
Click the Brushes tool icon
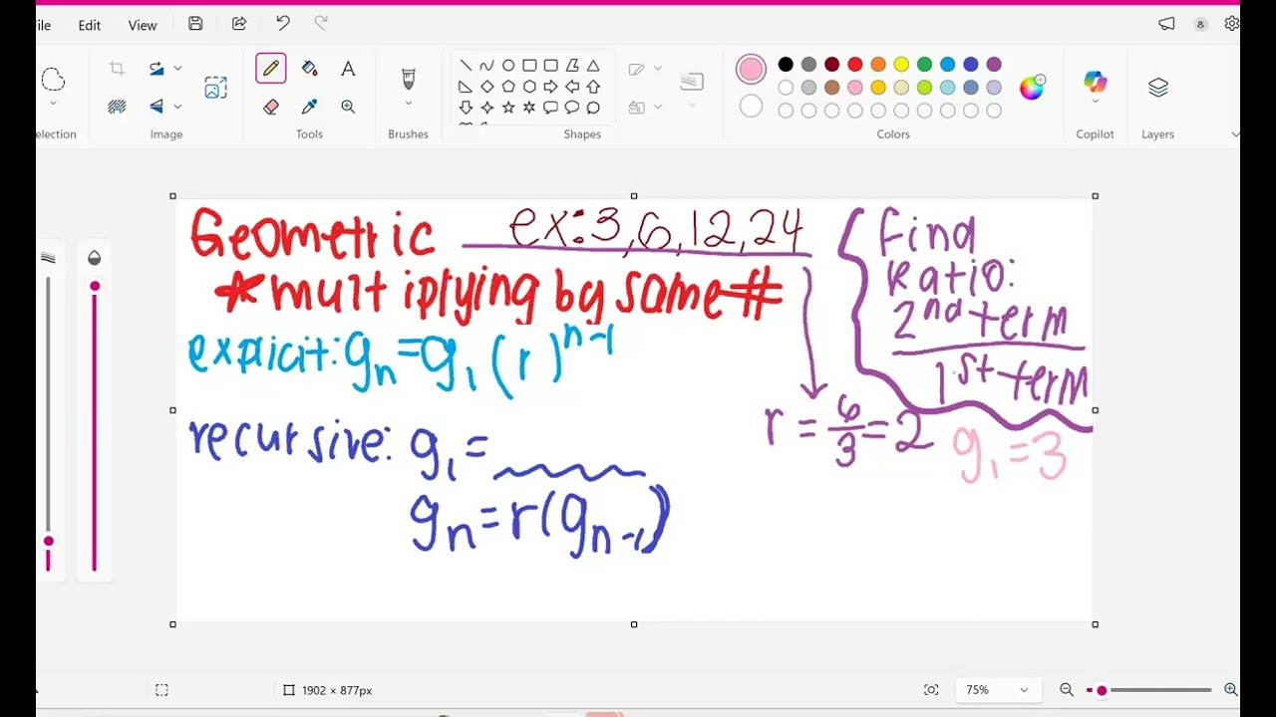pos(408,78)
